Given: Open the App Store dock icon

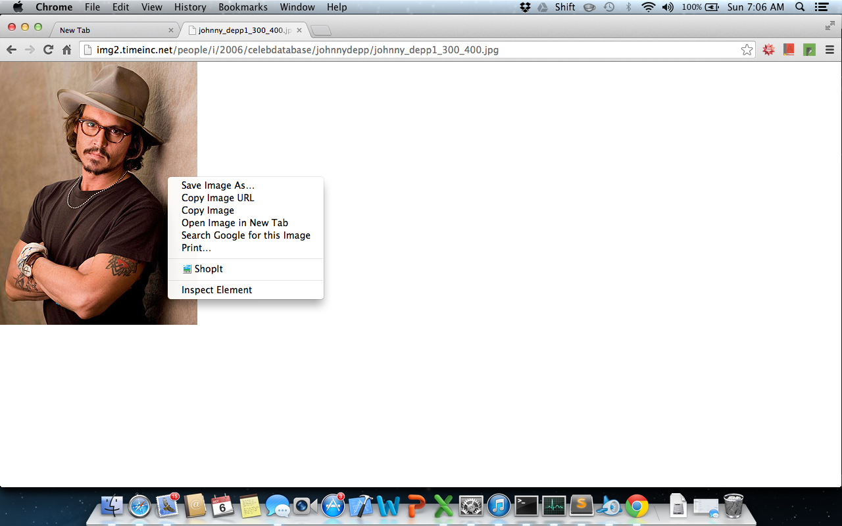Looking at the screenshot, I should coord(333,506).
